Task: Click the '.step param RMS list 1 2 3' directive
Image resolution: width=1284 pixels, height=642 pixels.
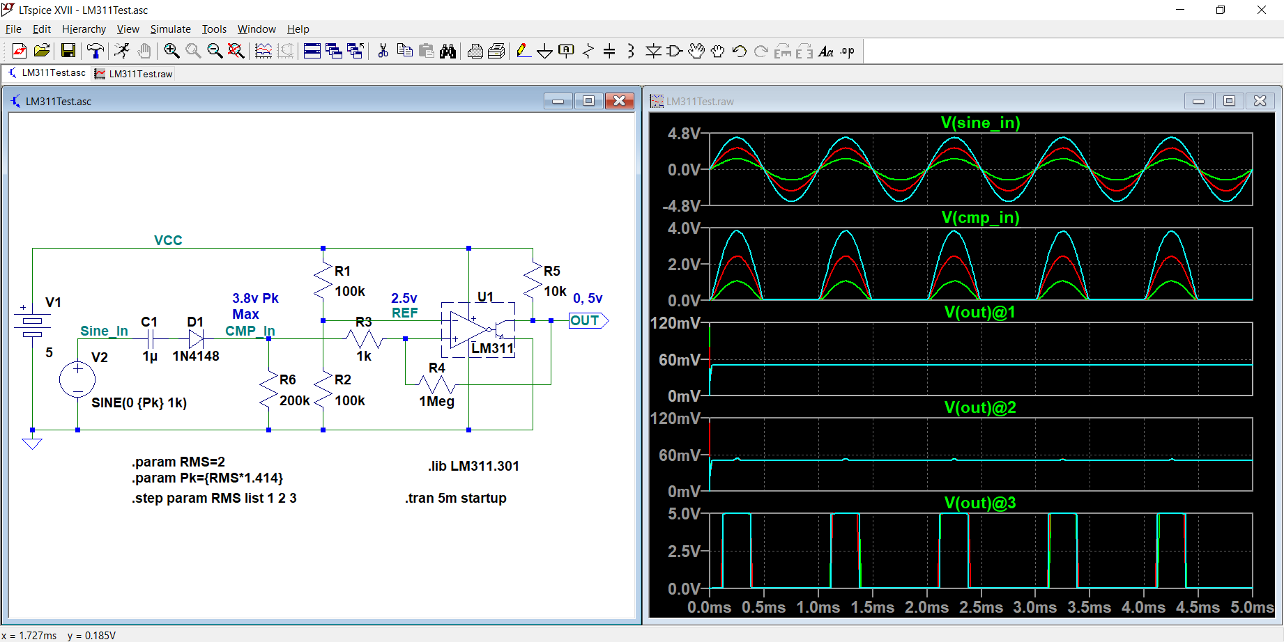Action: point(214,498)
